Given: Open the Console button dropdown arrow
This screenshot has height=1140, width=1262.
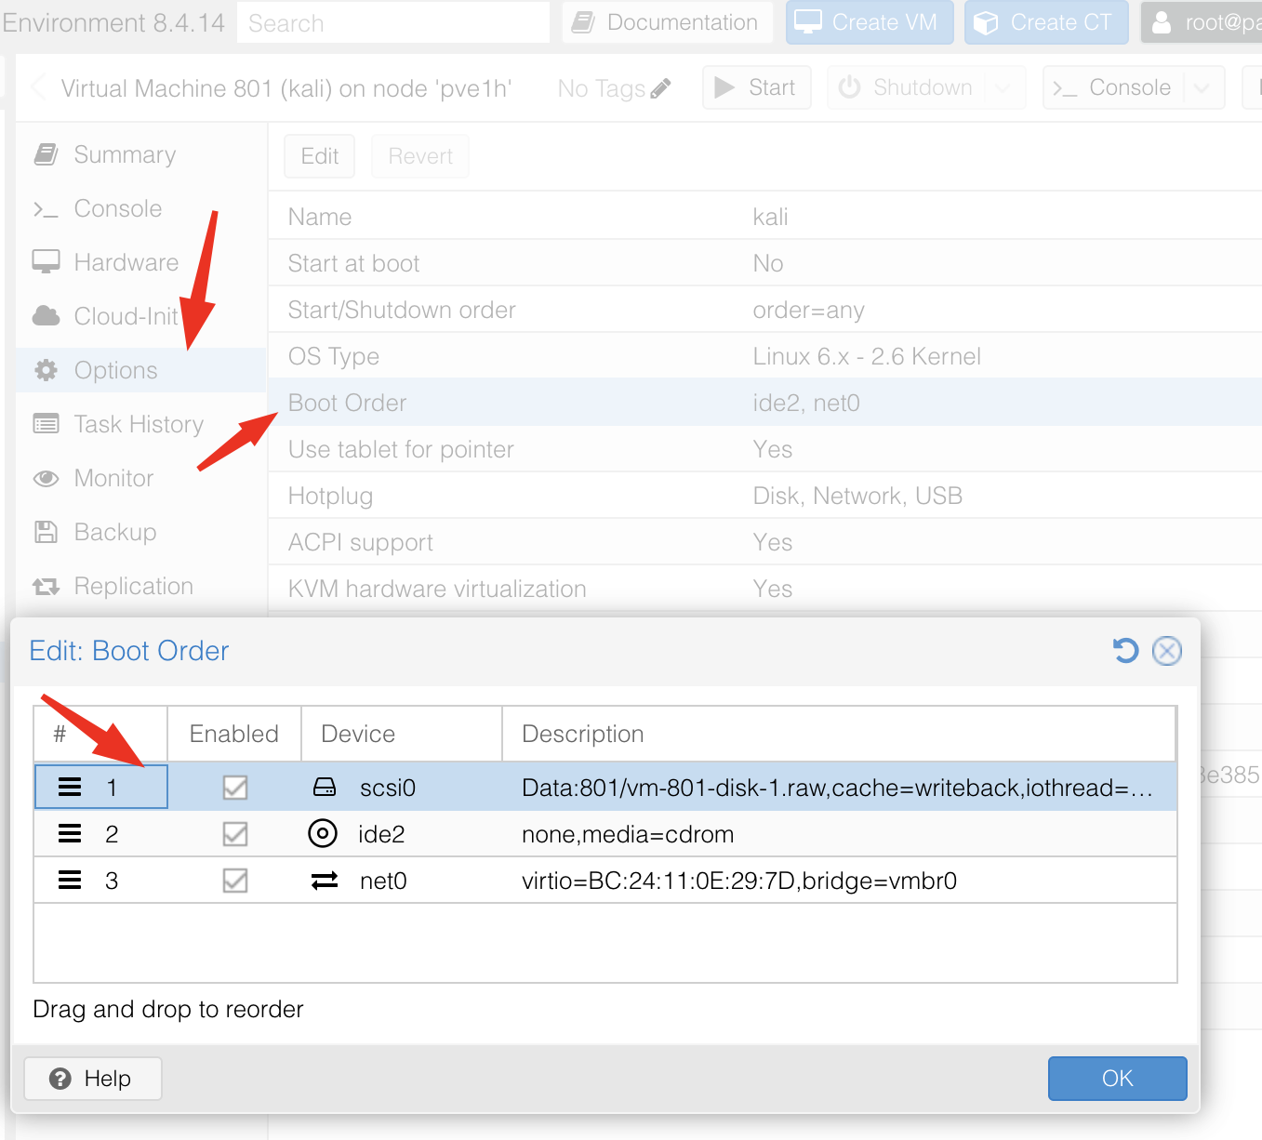Looking at the screenshot, I should click(1202, 88).
